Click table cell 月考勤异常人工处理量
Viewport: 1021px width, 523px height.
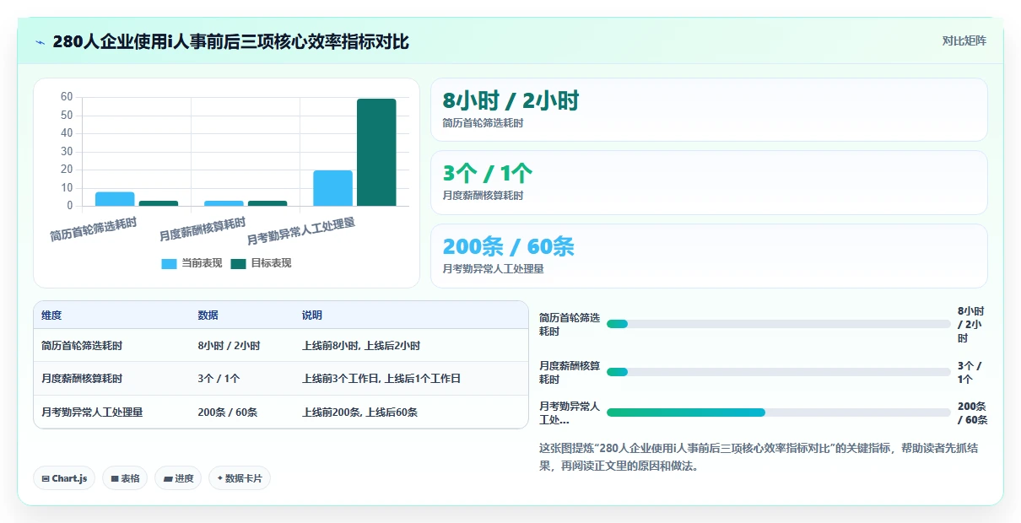[x=92, y=412]
